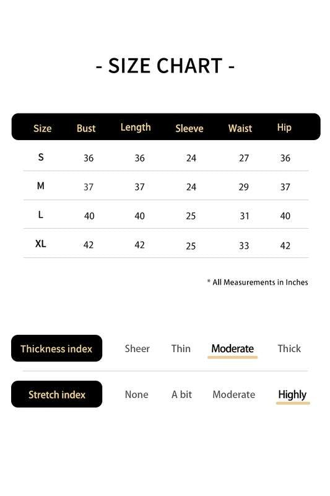Image resolution: width=330 pixels, height=496 pixels.
Task: Click the Hip column header
Action: coord(284,128)
